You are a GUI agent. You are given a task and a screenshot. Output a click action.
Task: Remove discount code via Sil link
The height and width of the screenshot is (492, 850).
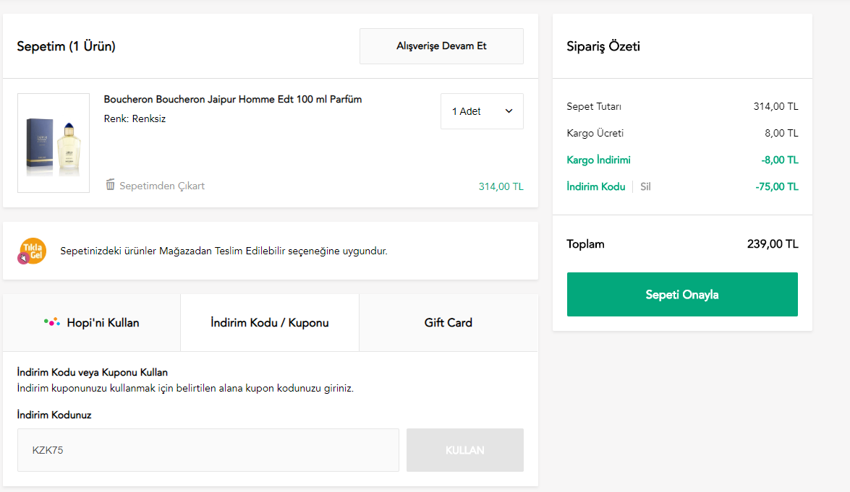pyautogui.click(x=645, y=186)
